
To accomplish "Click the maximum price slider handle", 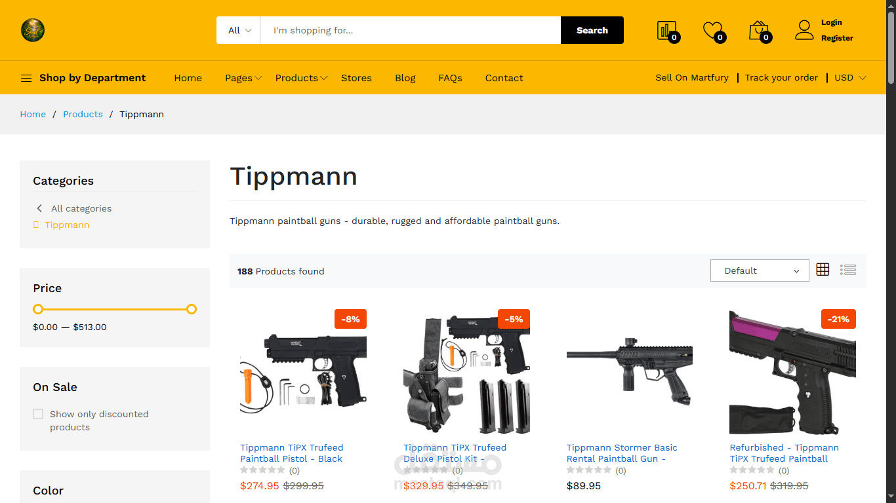I will point(192,309).
